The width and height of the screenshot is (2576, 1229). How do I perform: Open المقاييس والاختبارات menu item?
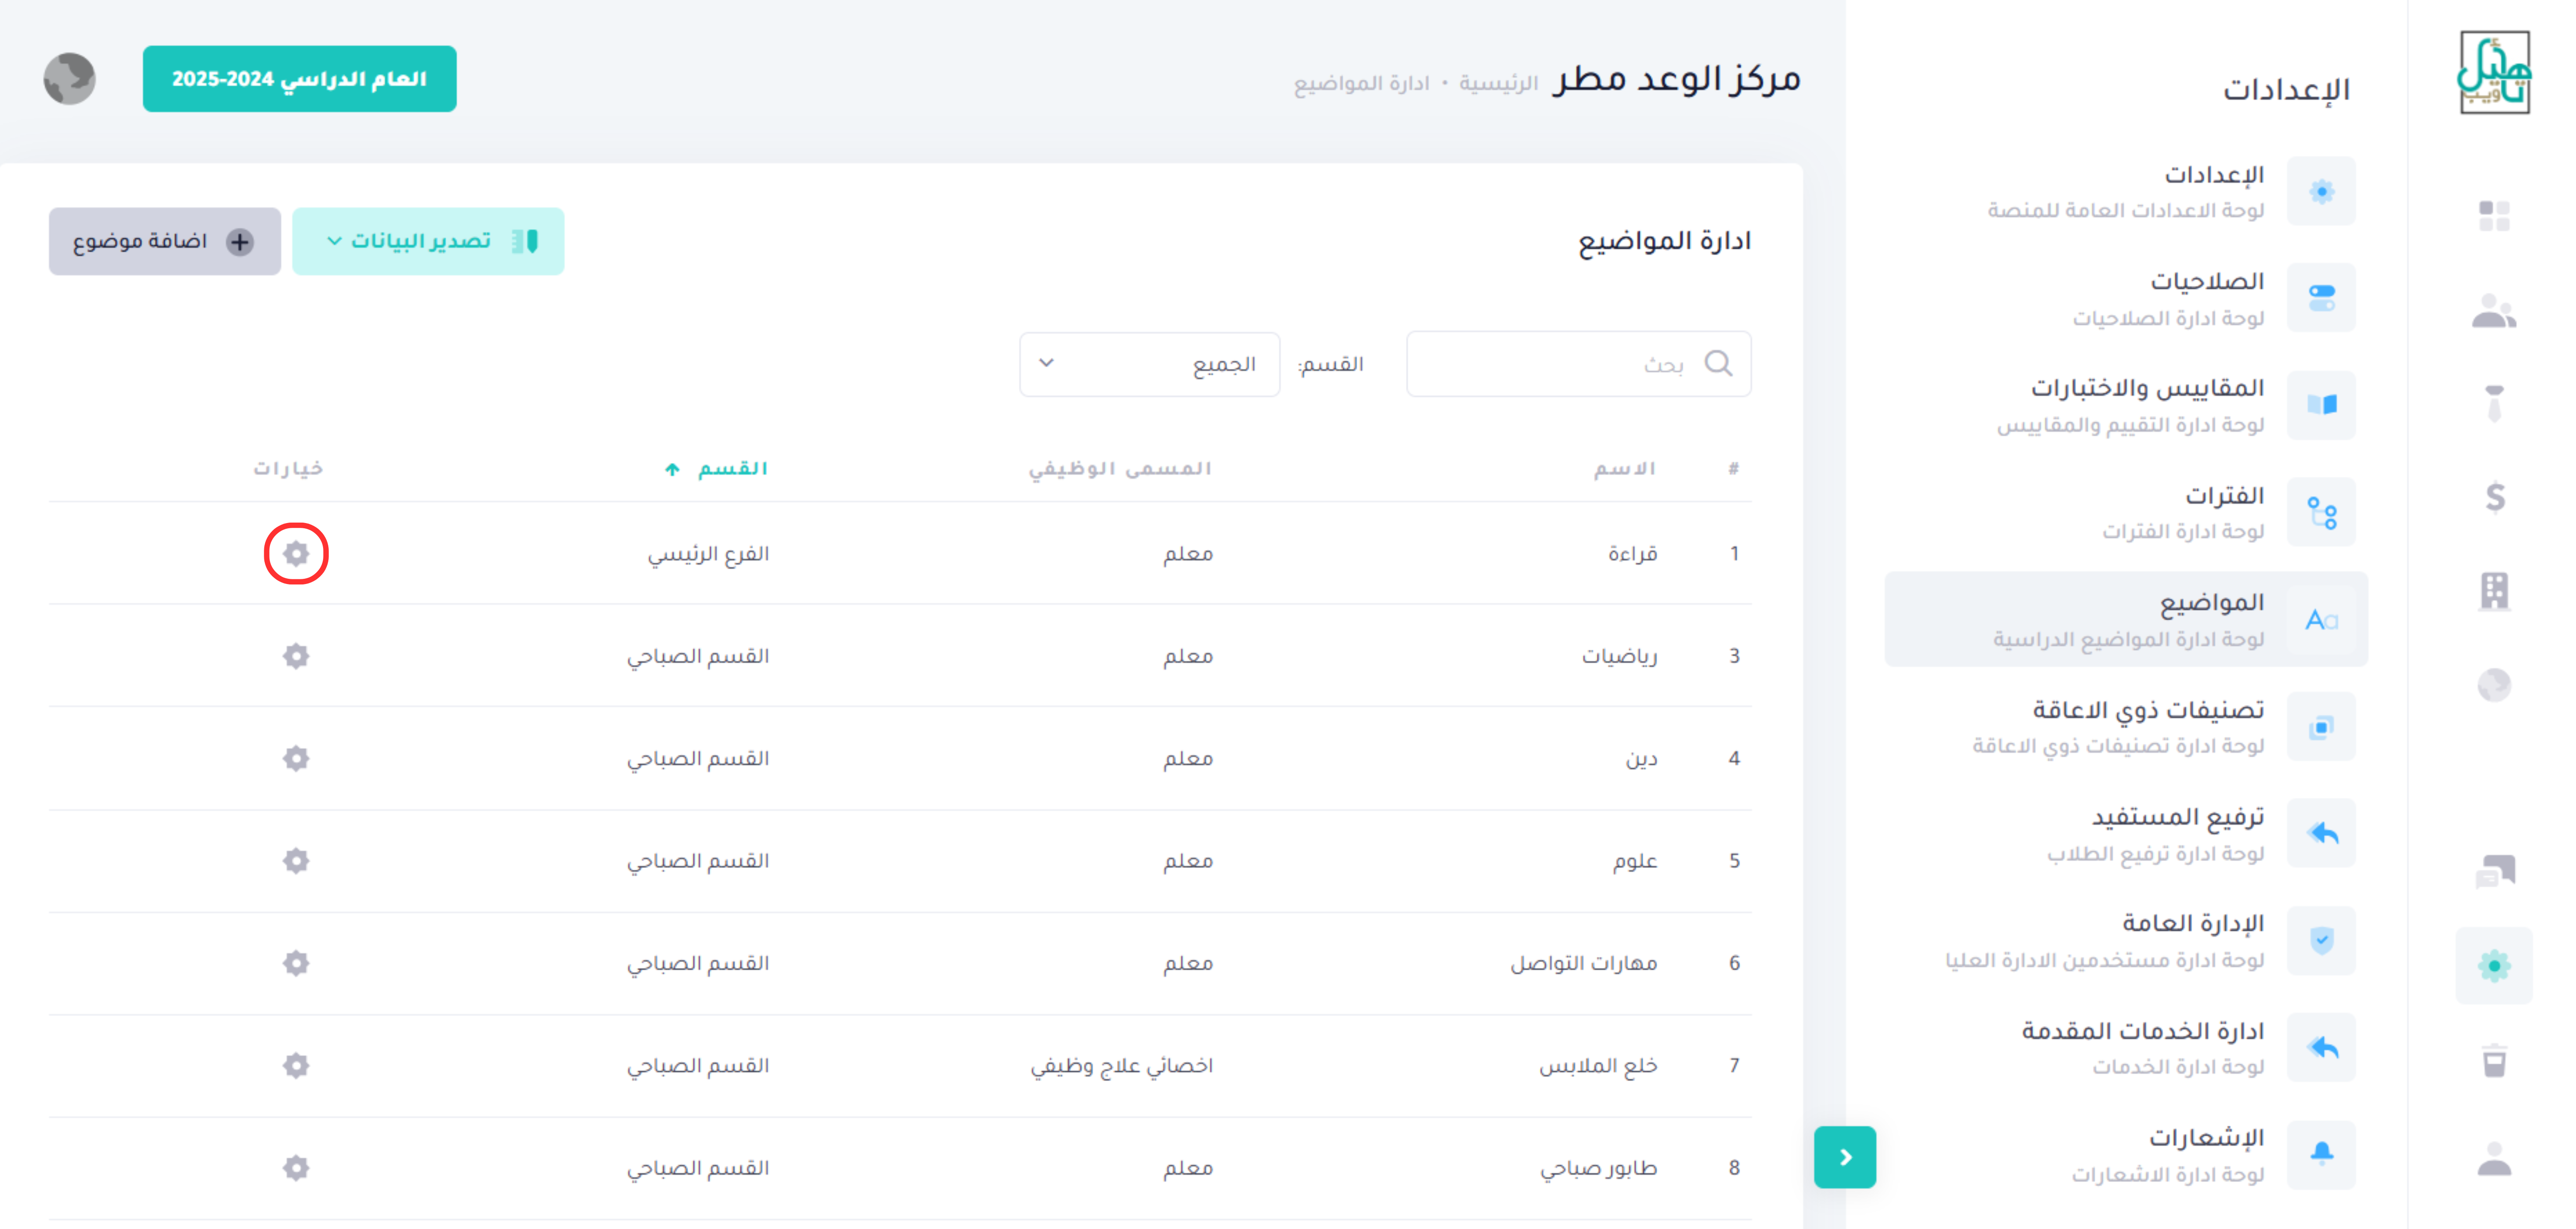pos(2126,405)
